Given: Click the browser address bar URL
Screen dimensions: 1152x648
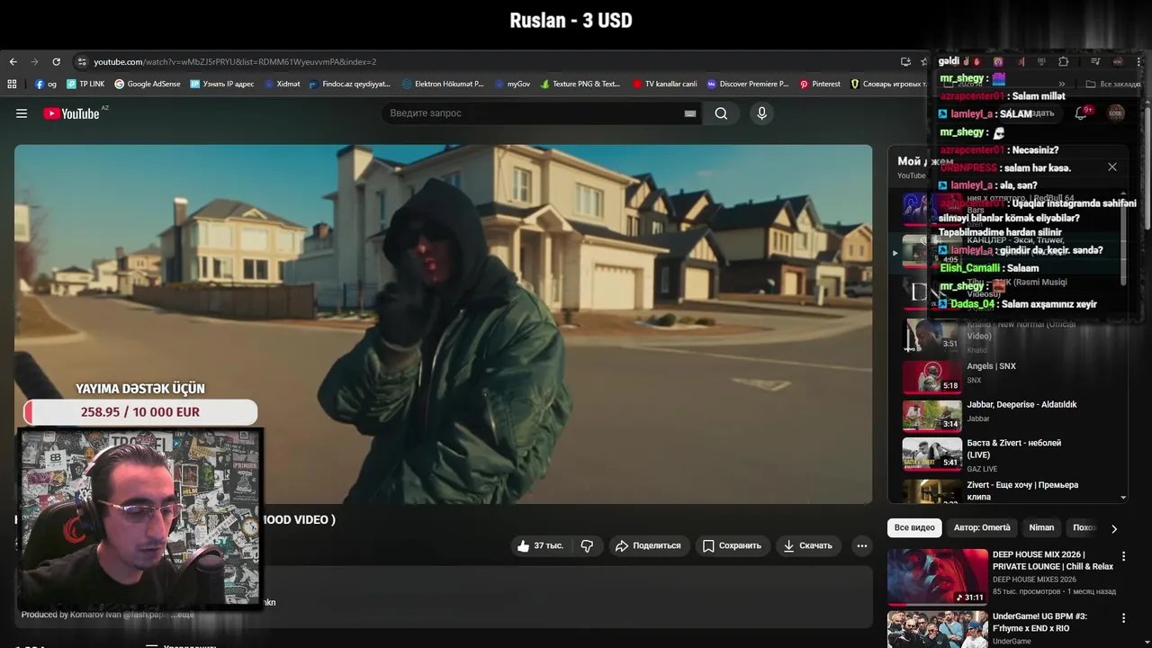Looking at the screenshot, I should click(x=235, y=62).
